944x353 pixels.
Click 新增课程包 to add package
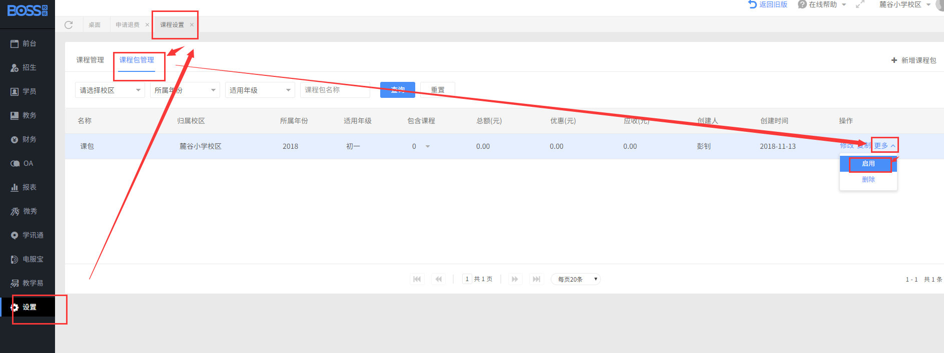913,60
